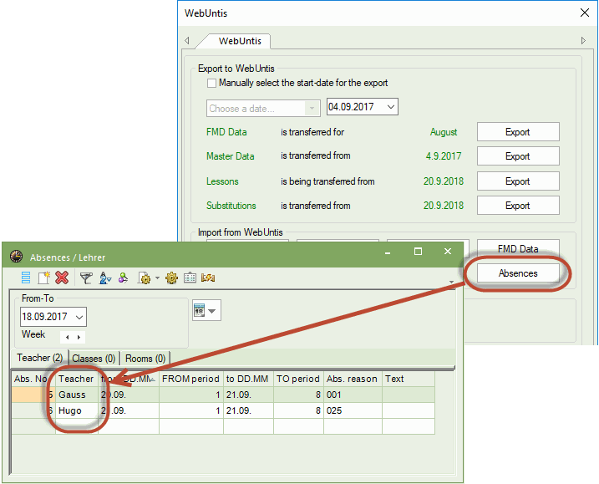The height and width of the screenshot is (484, 599).
Task: Maximize the Absences / Lehrer window
Action: pos(418,252)
